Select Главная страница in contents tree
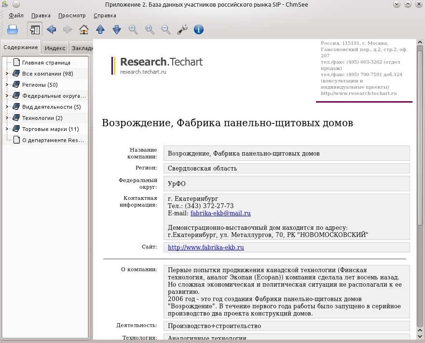This screenshot has width=425, height=343. click(46, 63)
